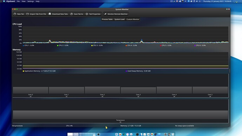
Task: Click the red CPU 5 legend dot
Action: point(161,46)
